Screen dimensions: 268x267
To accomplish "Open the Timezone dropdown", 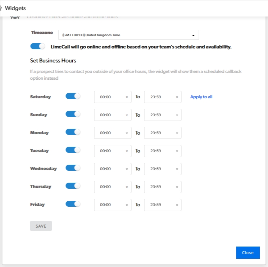I will click(x=128, y=35).
